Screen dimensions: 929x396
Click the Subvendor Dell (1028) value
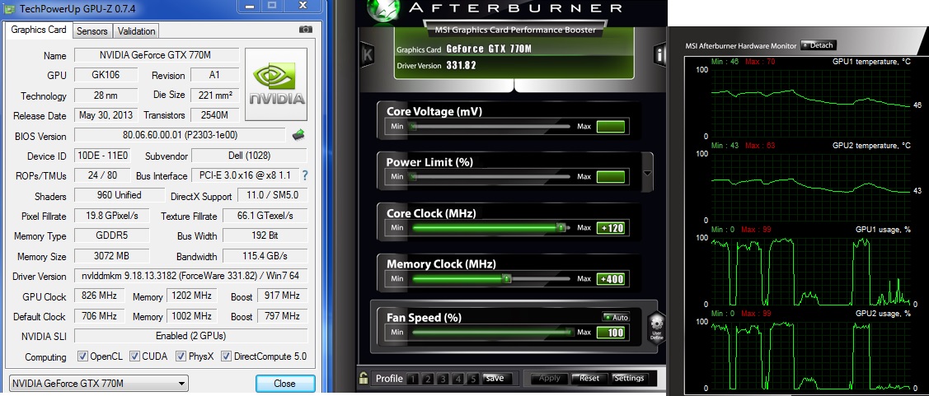point(250,156)
